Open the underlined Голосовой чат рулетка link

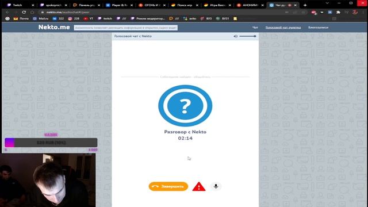[x=283, y=28]
